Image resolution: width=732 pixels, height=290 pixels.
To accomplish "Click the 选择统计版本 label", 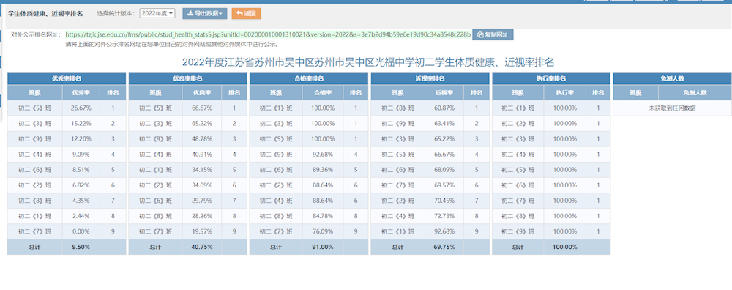I will pyautogui.click(x=116, y=13).
